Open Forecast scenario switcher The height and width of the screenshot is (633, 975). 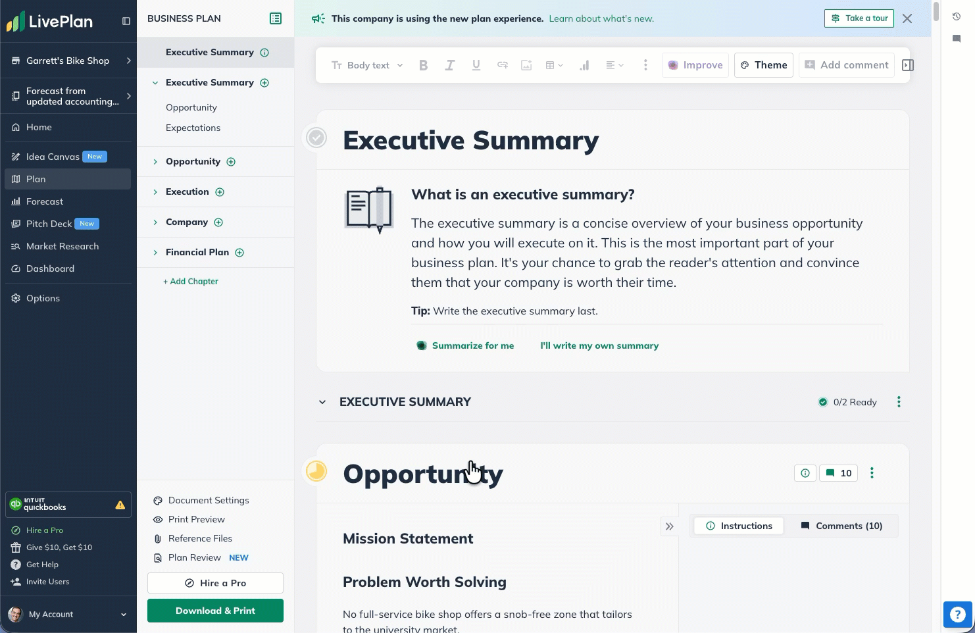[68, 96]
